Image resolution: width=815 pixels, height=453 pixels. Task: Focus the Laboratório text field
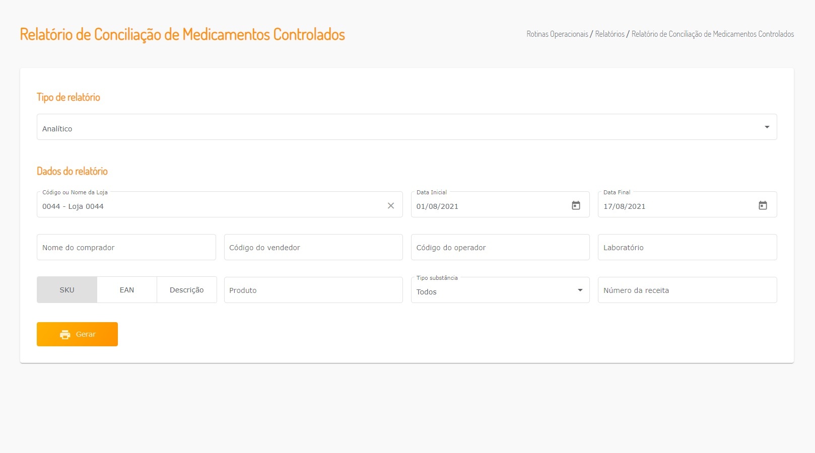(x=687, y=247)
